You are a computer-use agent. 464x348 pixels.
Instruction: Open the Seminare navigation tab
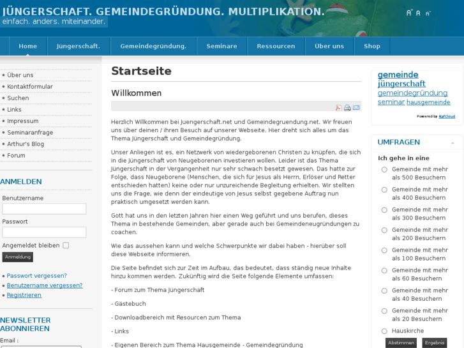click(221, 46)
